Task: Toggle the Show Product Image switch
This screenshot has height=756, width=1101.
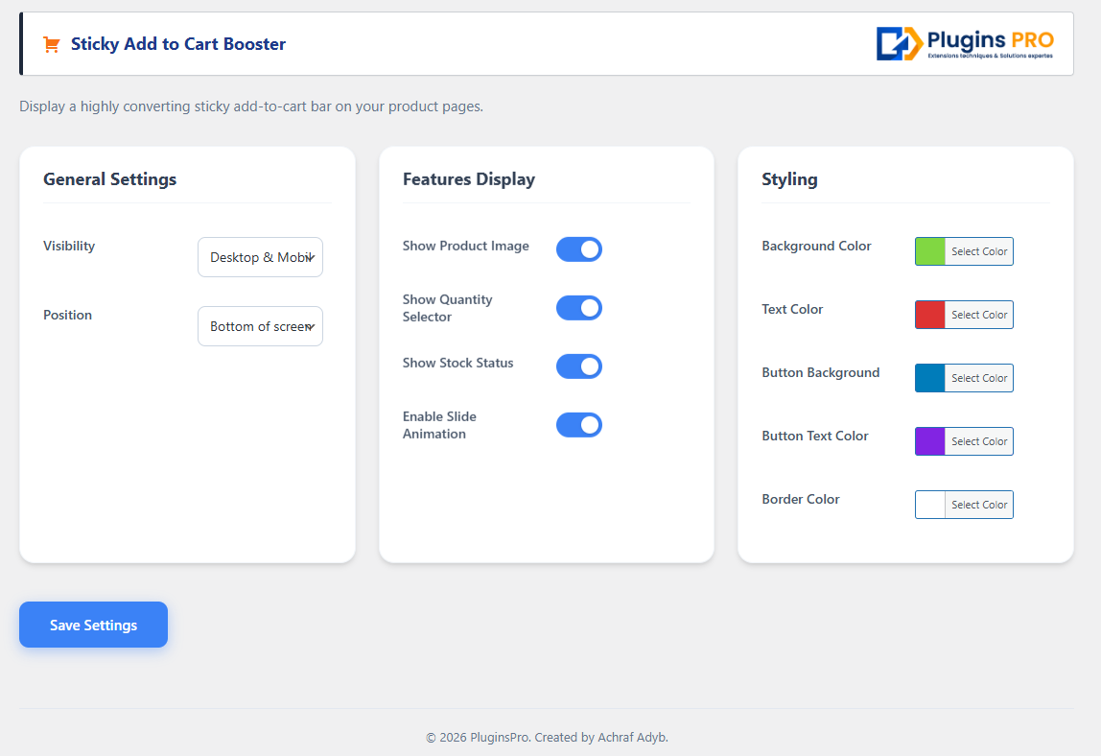Action: (579, 249)
